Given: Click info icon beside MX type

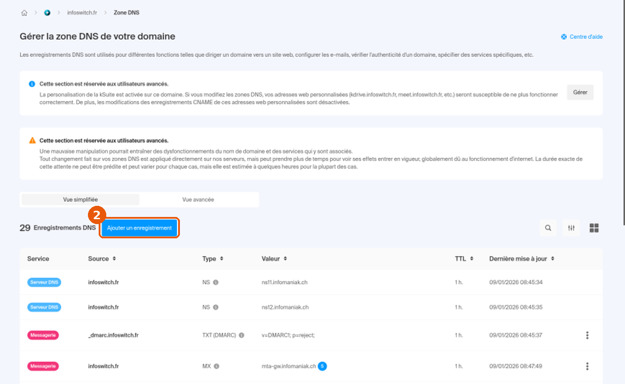Looking at the screenshot, I should (217, 366).
